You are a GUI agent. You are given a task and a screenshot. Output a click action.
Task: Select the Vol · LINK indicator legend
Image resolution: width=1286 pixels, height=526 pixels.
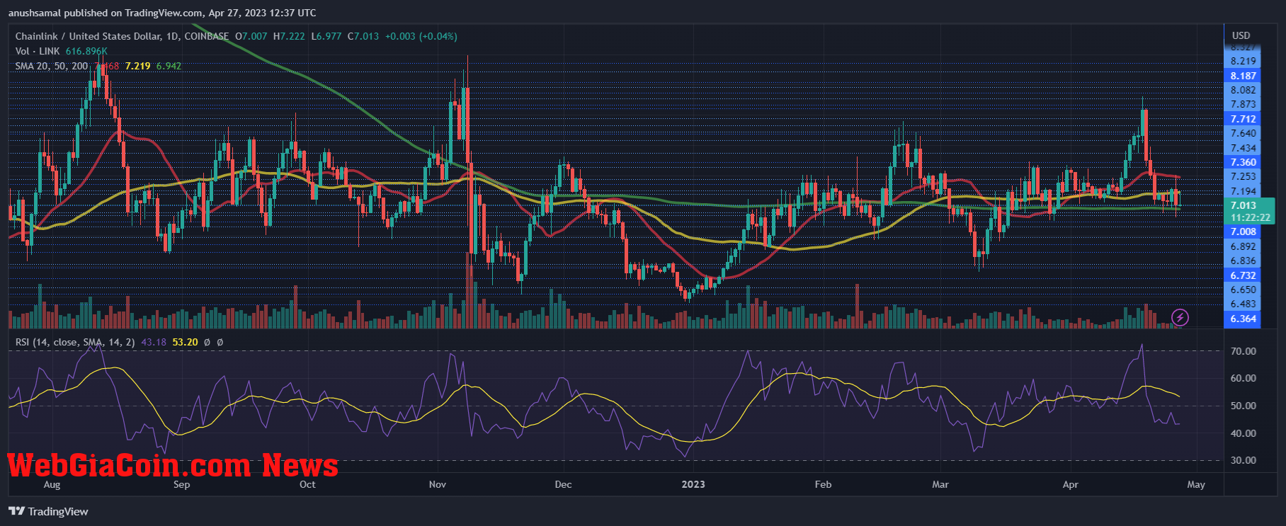tap(38, 51)
